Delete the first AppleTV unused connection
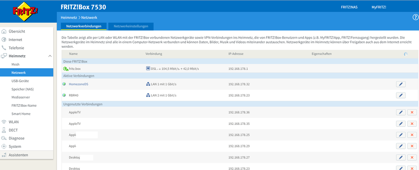The height and width of the screenshot is (170, 419). tap(412, 112)
